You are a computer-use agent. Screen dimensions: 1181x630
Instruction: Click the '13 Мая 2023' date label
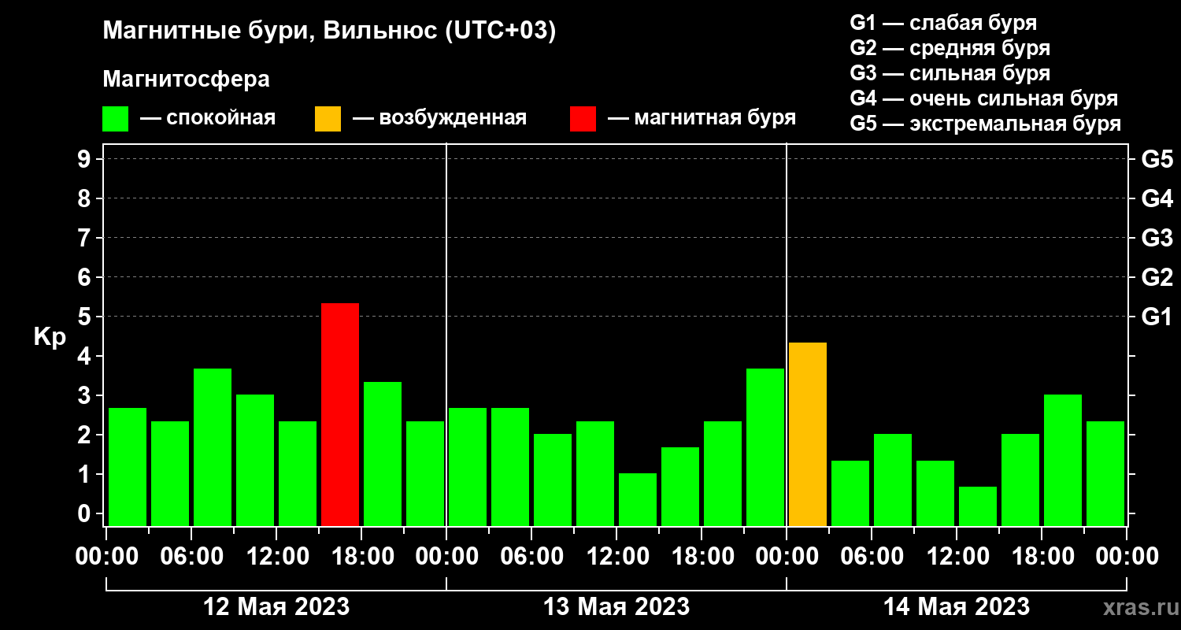[x=616, y=606]
